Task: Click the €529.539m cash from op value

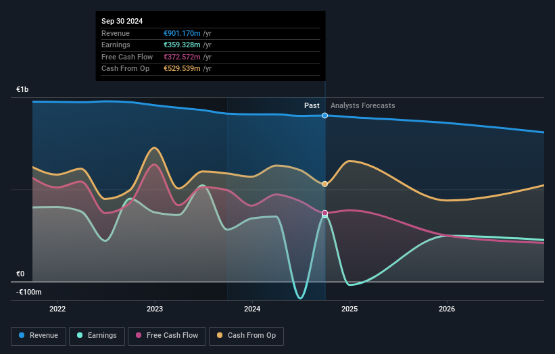Action: (182, 69)
